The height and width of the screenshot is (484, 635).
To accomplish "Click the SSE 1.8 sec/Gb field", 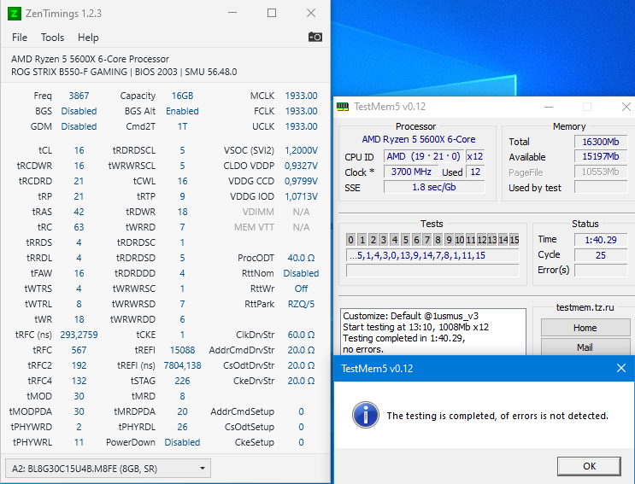I will [434, 187].
